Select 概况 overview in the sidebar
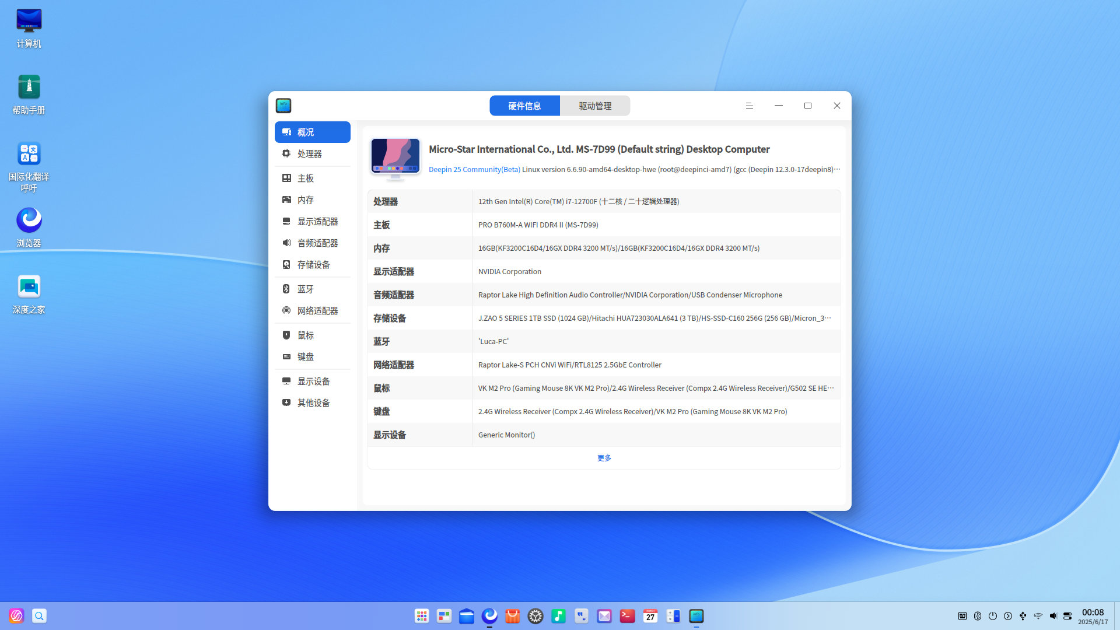The height and width of the screenshot is (630, 1120). (x=312, y=132)
